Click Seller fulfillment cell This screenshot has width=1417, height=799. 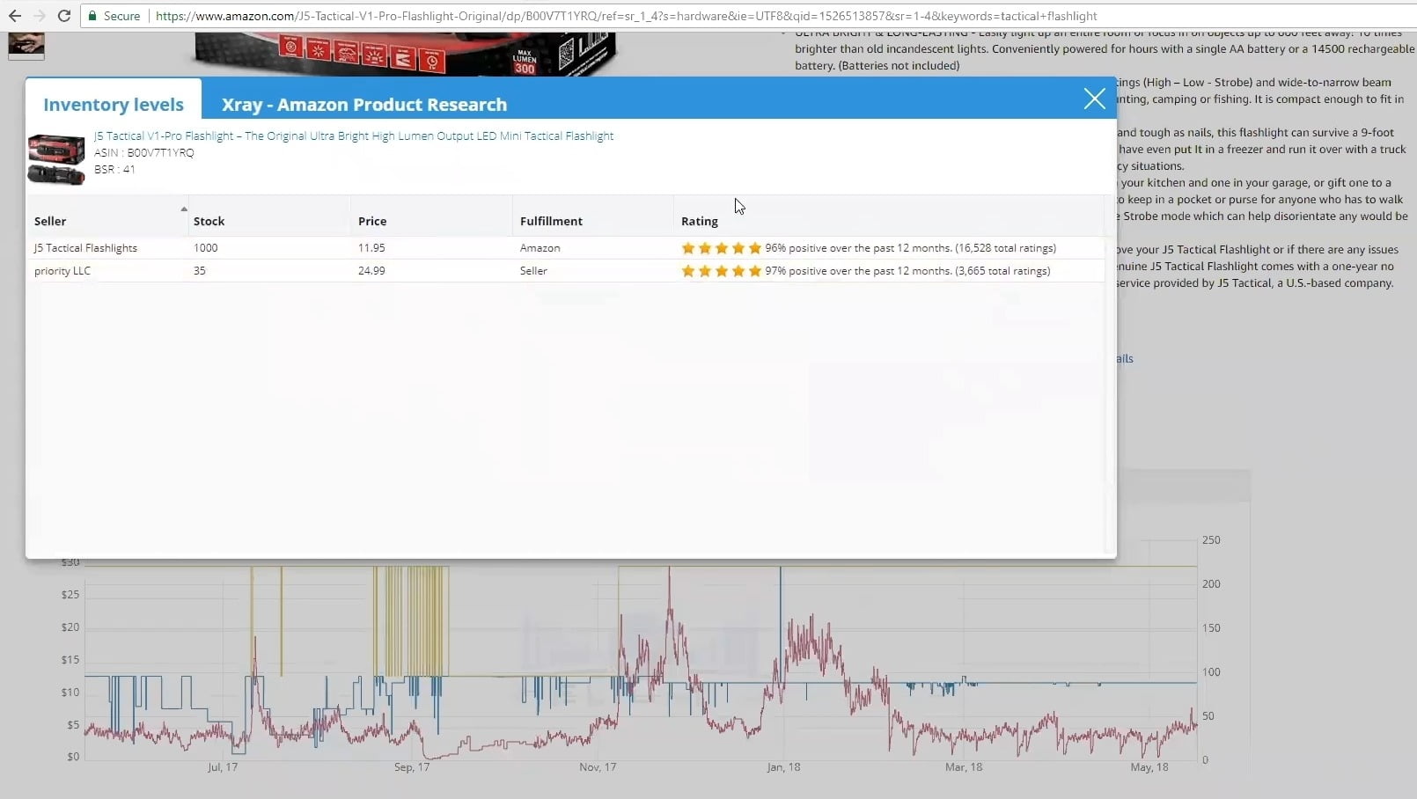tap(533, 271)
